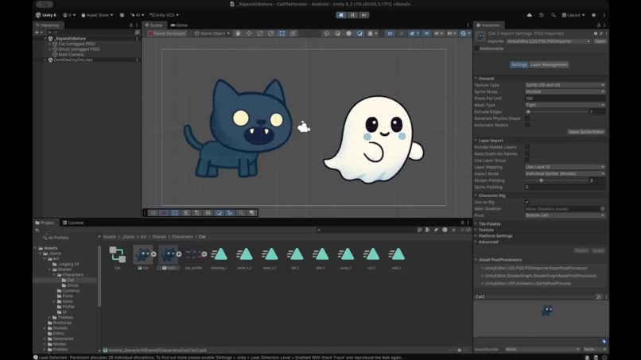Open the Console tab

pos(73,223)
